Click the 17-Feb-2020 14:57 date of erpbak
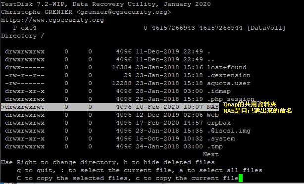304x184 pixels. (169, 123)
